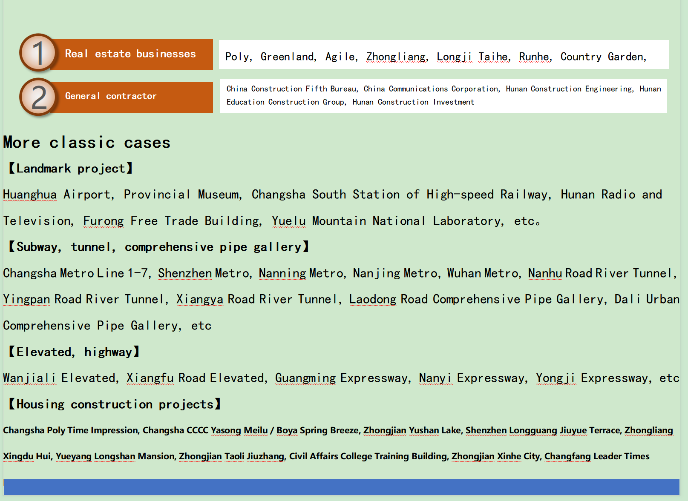Click inside the China Construction Fifth Bureau text
The image size is (688, 501).
click(x=291, y=89)
